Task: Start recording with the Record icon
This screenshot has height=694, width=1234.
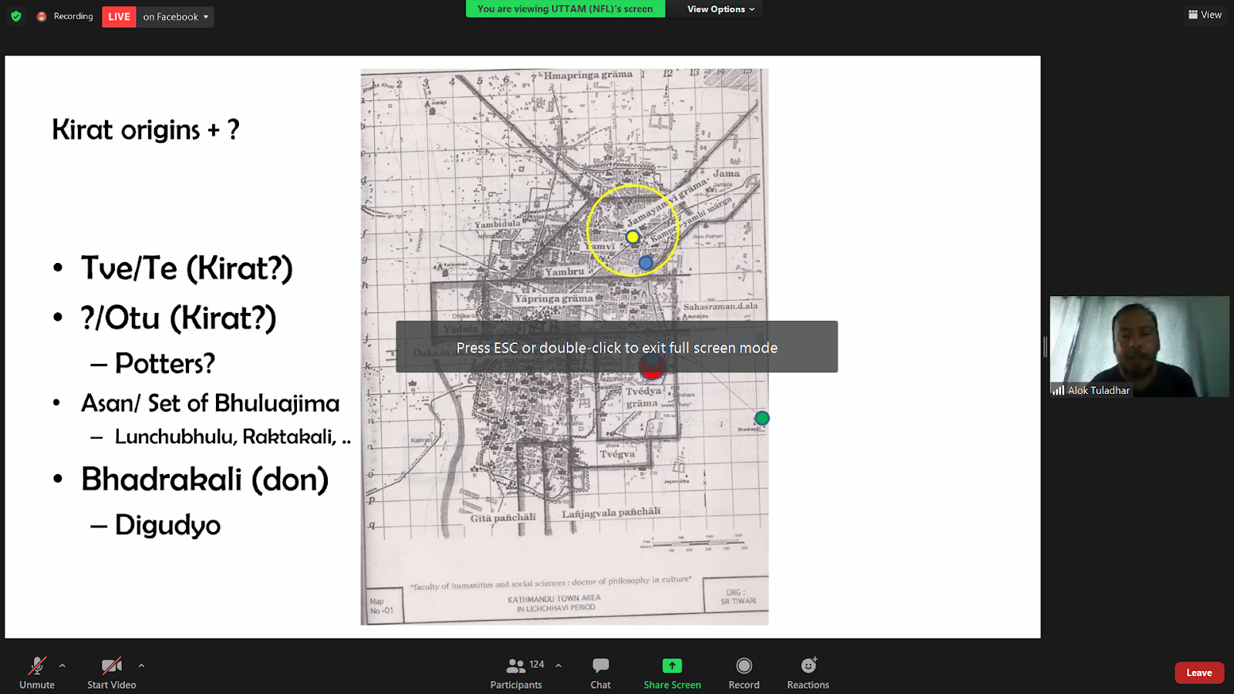Action: [x=744, y=665]
